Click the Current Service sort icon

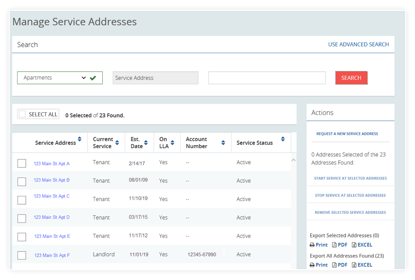[118, 143]
